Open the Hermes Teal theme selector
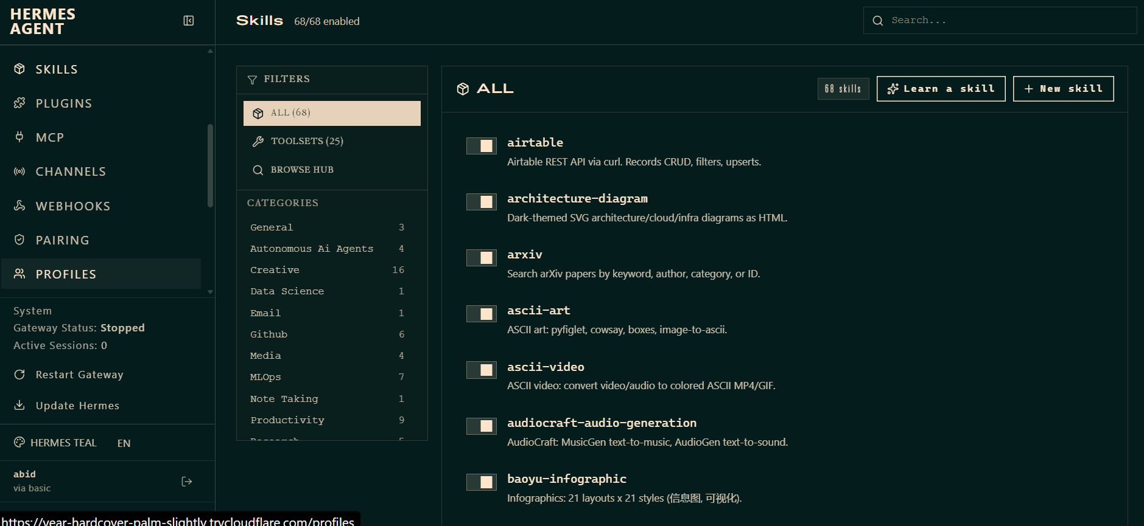The height and width of the screenshot is (526, 1144). (x=55, y=443)
